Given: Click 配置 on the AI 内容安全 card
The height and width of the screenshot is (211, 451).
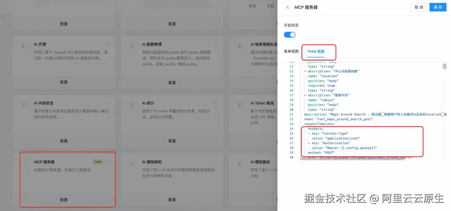Looking at the screenshot, I should 64,141.
